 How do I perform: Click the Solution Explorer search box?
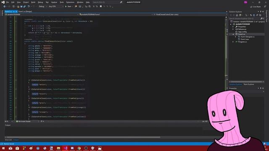[x=246, y=18]
